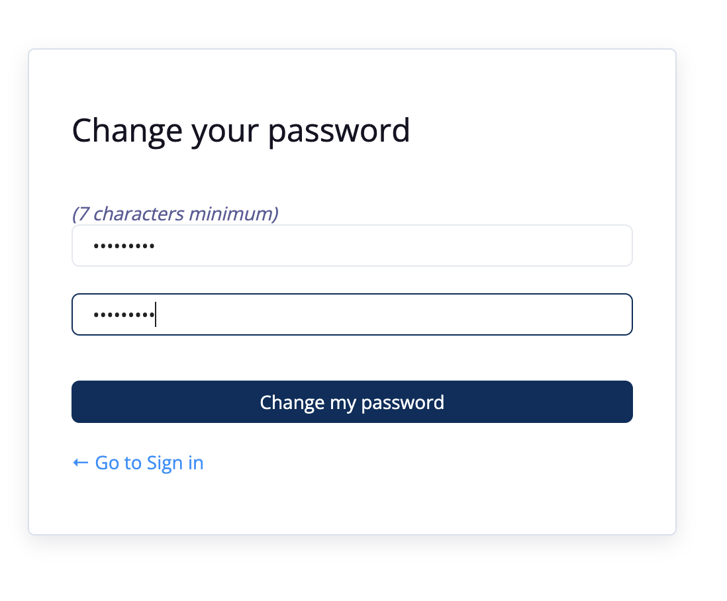Image resolution: width=727 pixels, height=601 pixels.
Task: Submit with the Change my password button
Action: [352, 402]
